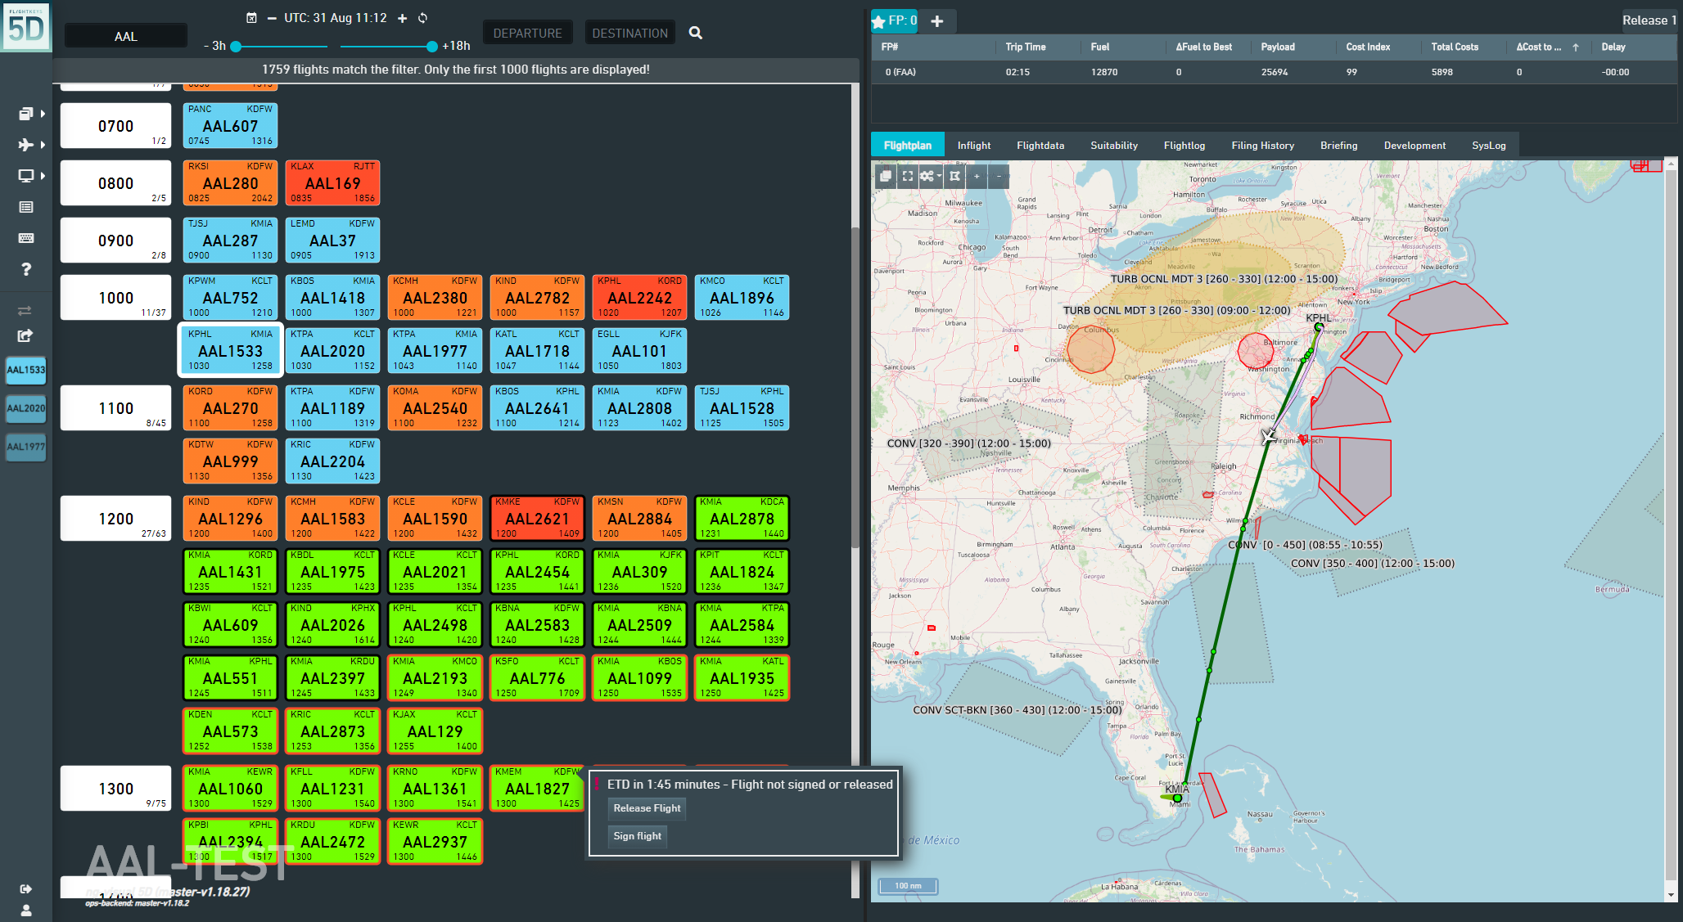The height and width of the screenshot is (922, 1683).
Task: Click the refresh time icon
Action: (423, 18)
